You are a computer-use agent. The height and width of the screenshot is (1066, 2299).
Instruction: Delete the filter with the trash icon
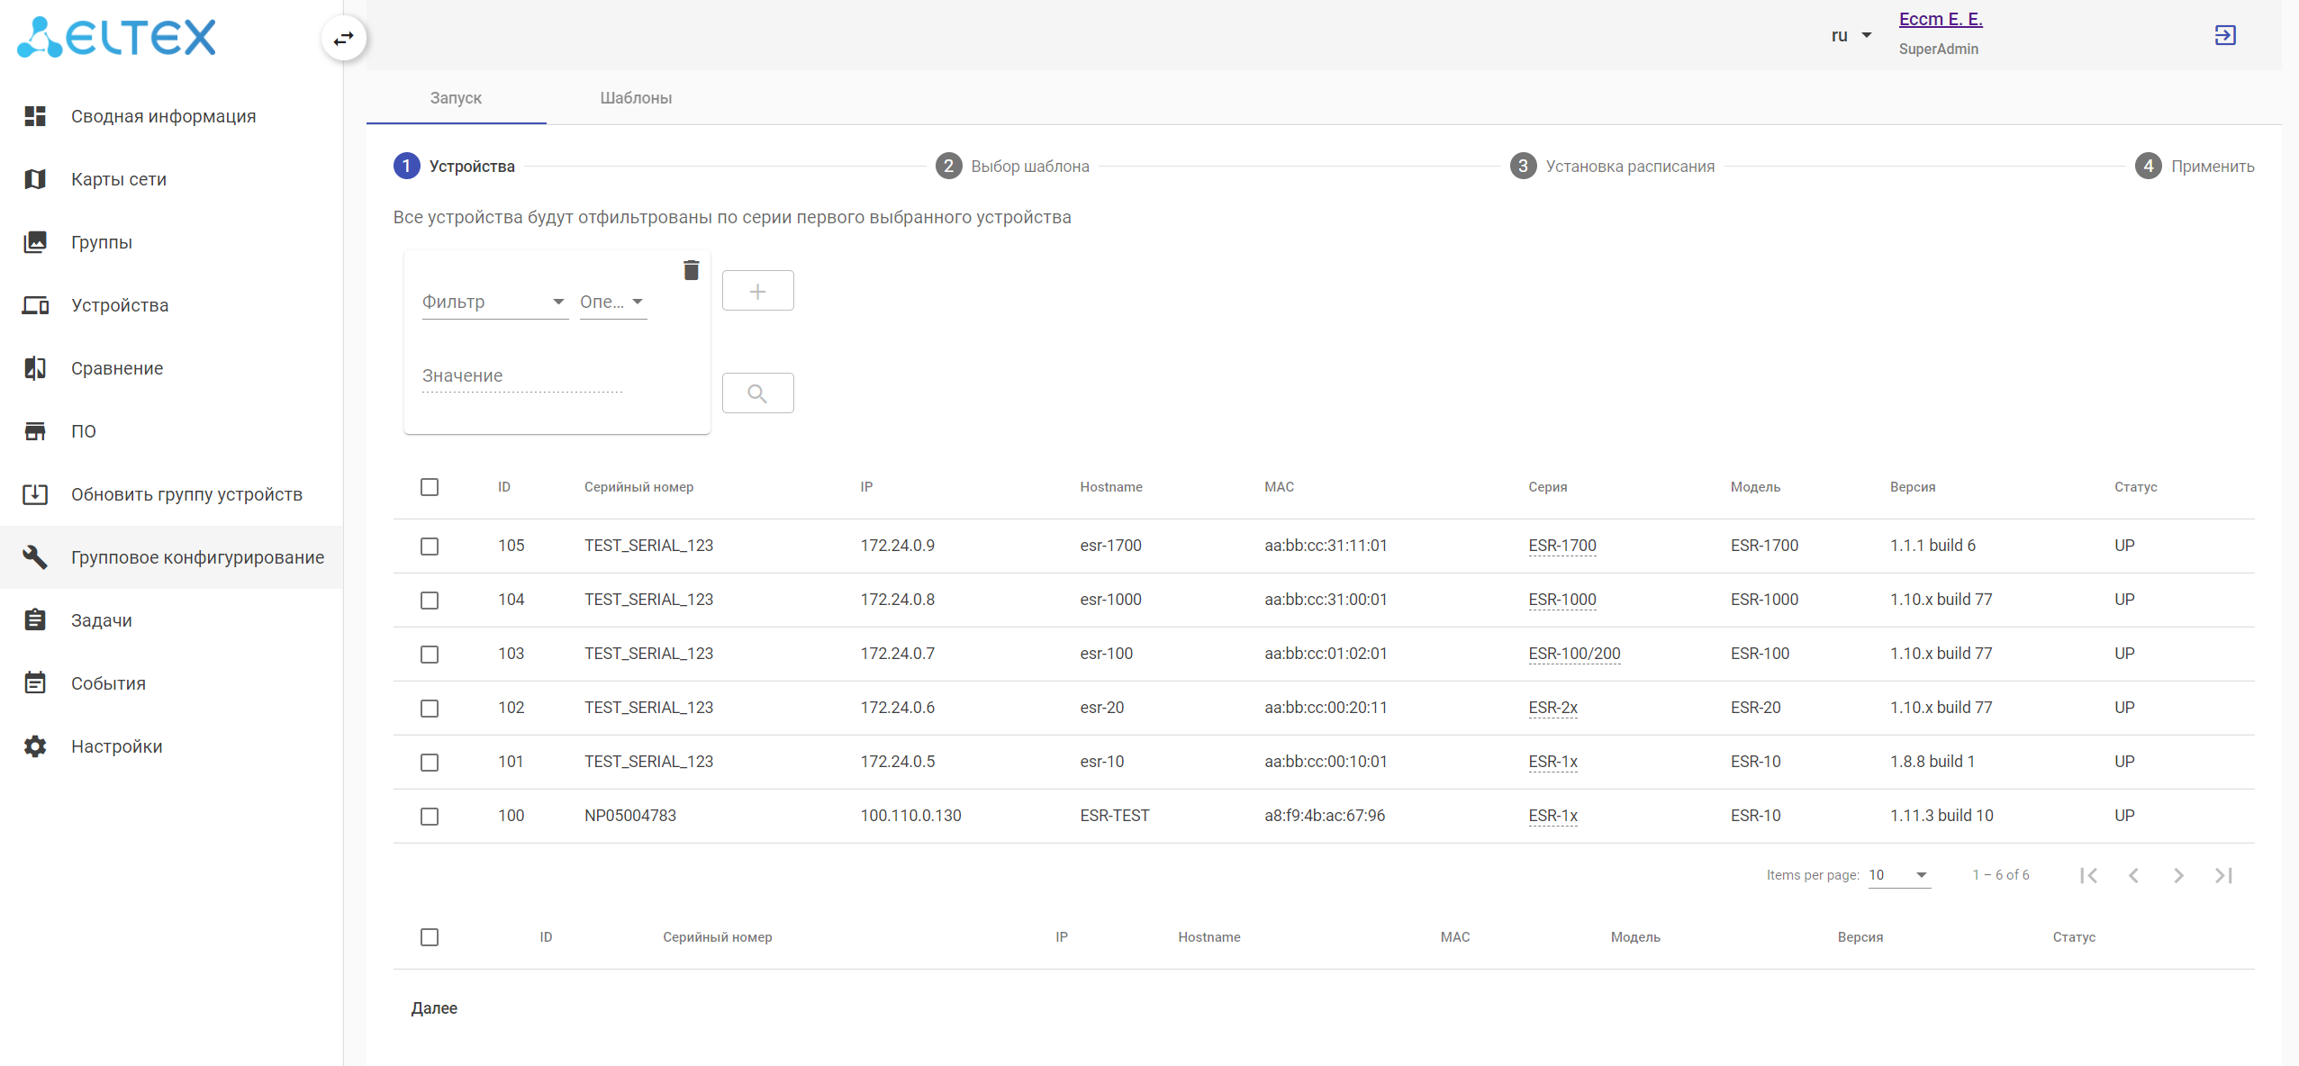coord(691,270)
